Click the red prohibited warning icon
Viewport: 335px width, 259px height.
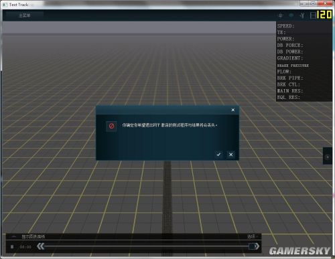pyautogui.click(x=111, y=126)
